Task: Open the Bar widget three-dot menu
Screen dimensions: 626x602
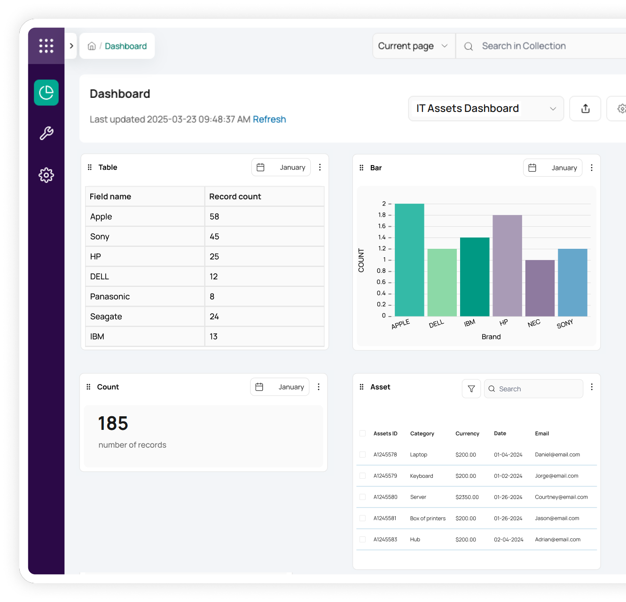Action: pos(591,168)
